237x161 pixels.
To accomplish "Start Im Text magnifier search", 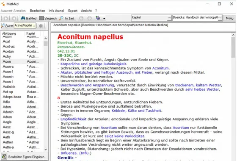I will (x=67, y=18).
